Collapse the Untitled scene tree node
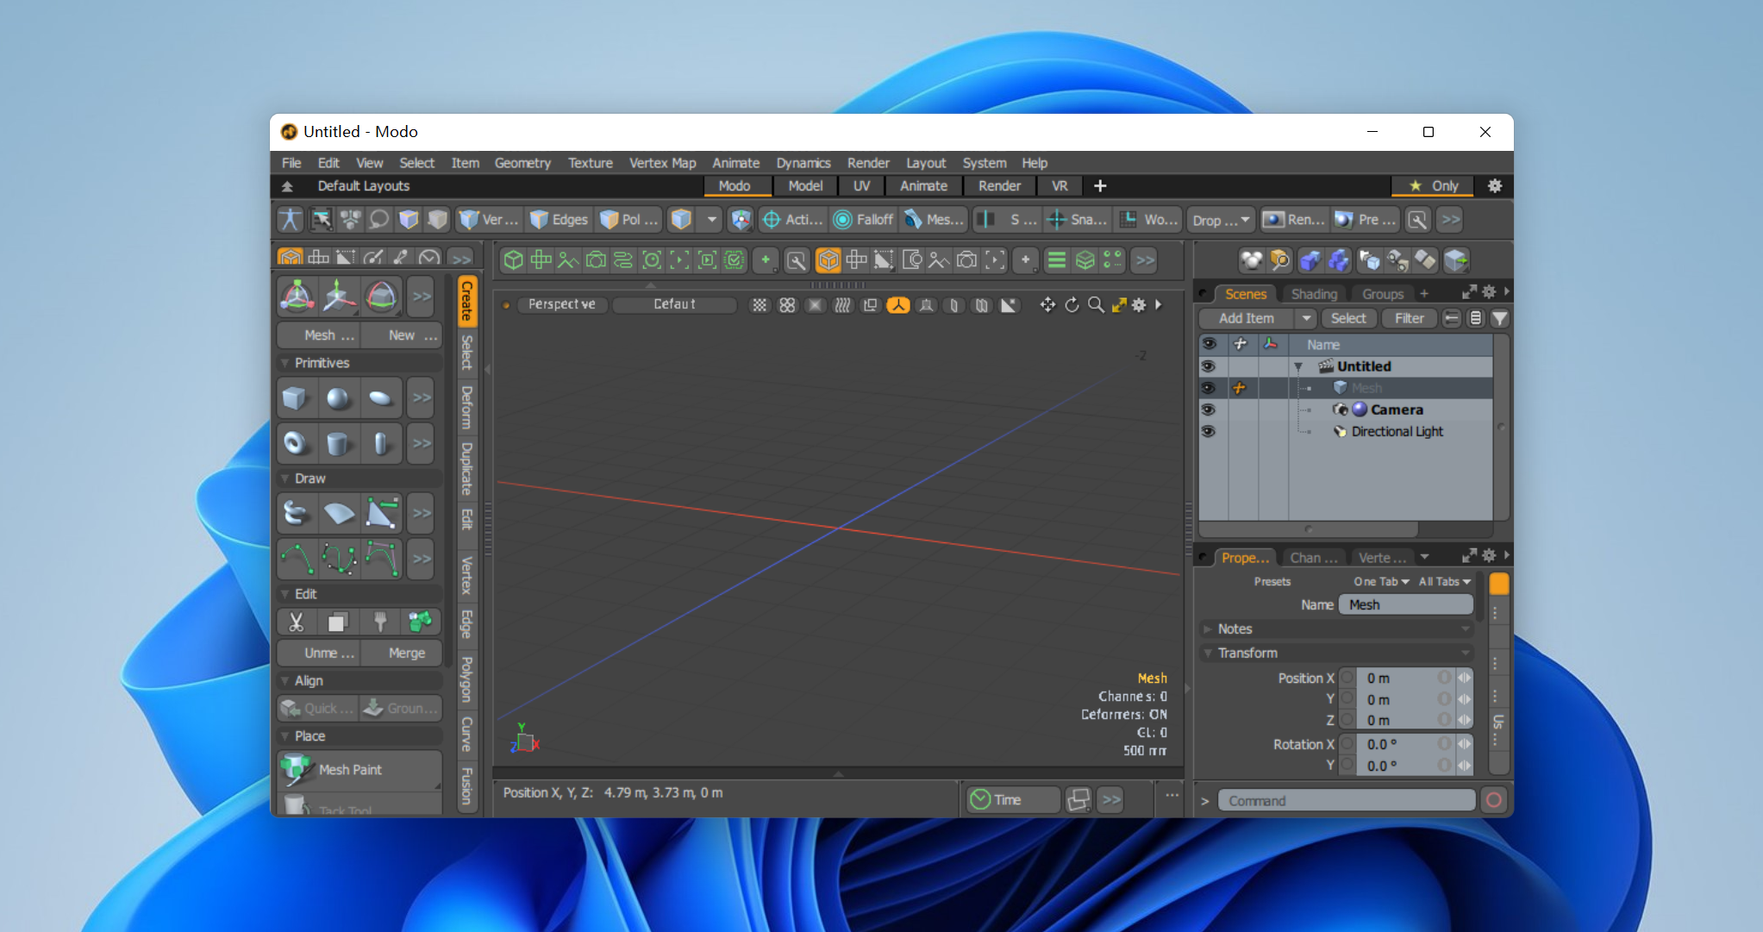 coord(1298,366)
